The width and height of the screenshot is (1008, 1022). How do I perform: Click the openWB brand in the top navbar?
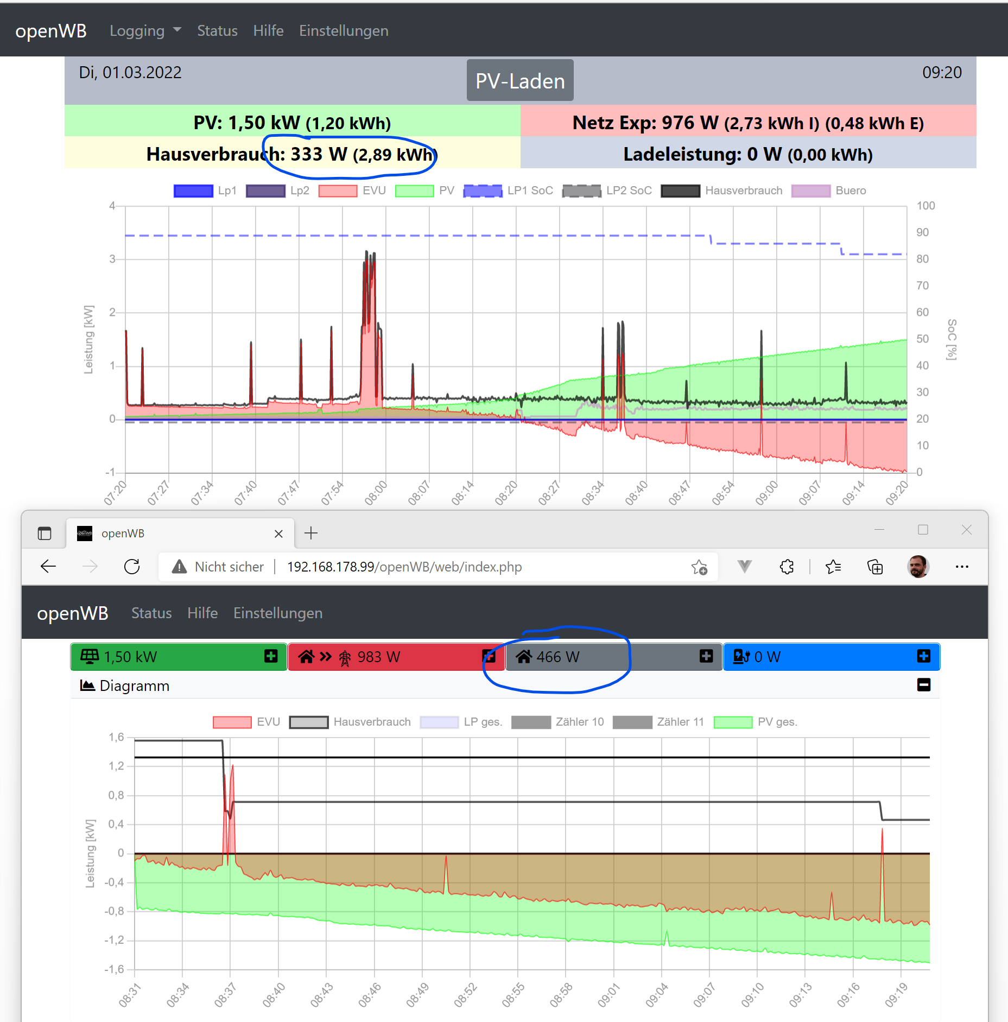[x=51, y=31]
